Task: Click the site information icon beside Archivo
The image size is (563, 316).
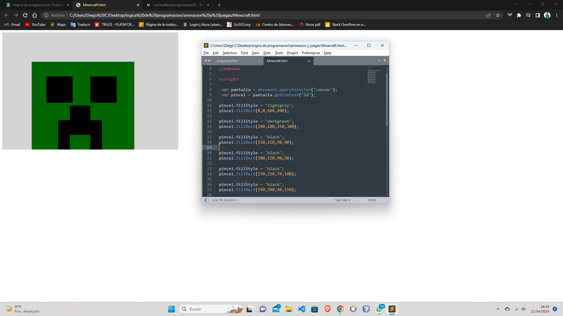Action: pos(46,15)
